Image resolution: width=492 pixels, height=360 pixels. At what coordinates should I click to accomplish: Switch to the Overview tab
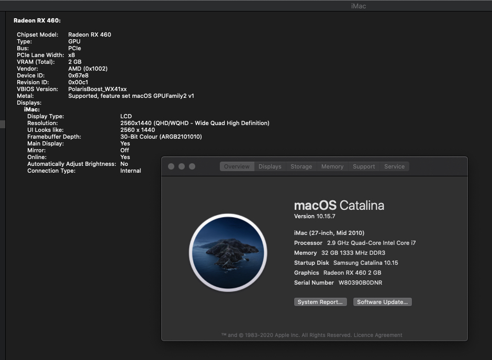237,166
